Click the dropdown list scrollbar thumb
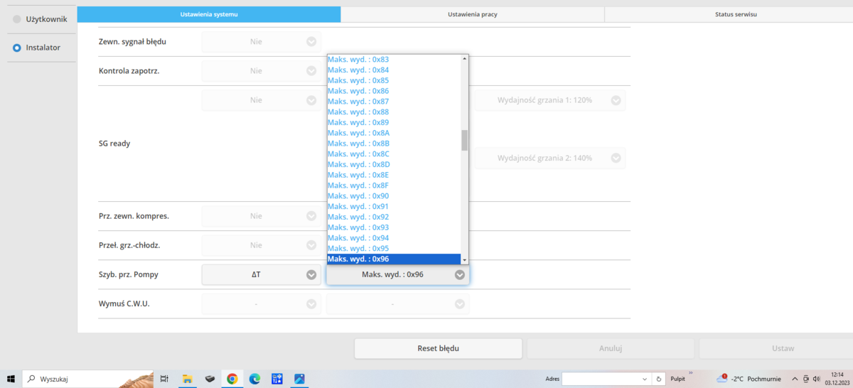The image size is (853, 388). (464, 140)
